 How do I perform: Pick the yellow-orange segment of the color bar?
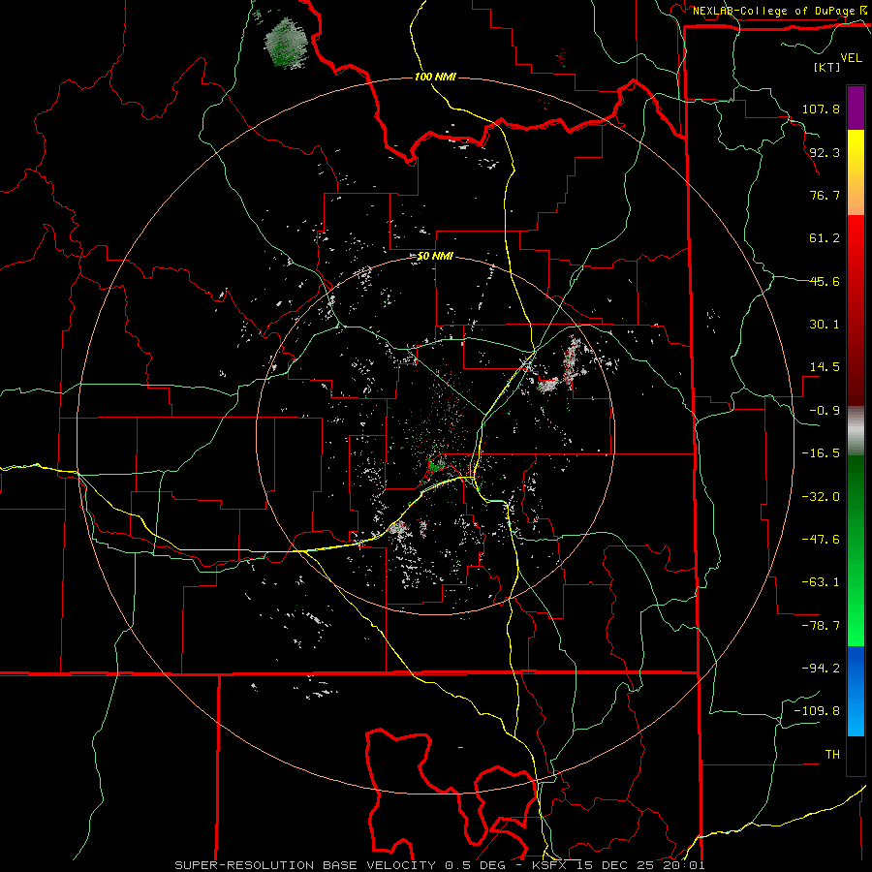(x=856, y=172)
